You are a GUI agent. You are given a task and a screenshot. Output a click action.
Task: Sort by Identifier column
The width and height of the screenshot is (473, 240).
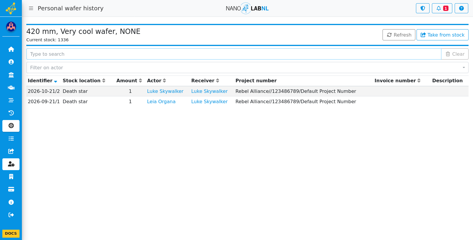pyautogui.click(x=42, y=81)
